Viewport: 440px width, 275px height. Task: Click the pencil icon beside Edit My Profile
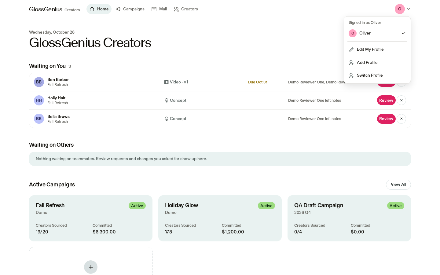(351, 50)
